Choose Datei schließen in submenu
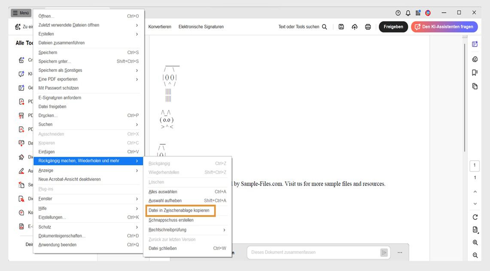 click(x=187, y=249)
